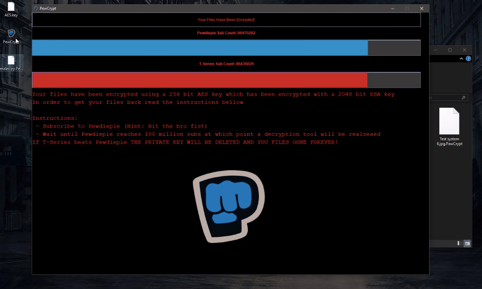Screen dimensions: 482x289
Task: Click the PewCrypt title bar app icon
Action: click(36, 8)
